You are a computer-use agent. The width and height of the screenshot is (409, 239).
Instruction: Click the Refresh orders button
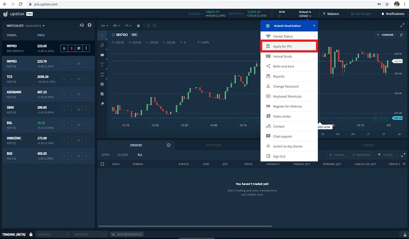[361, 155]
